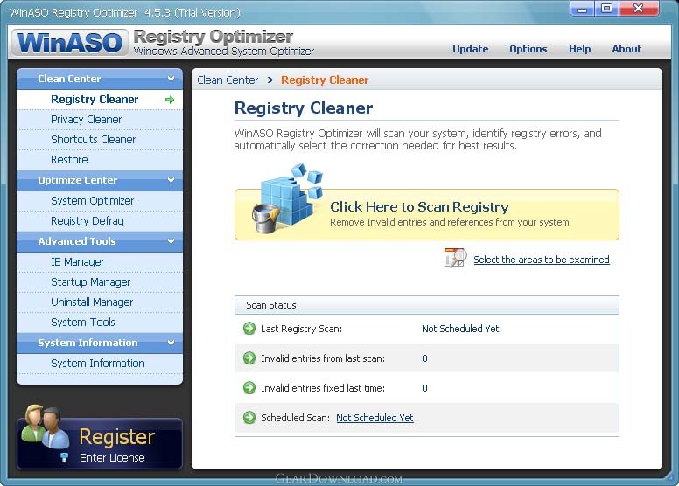Click Here to Scan Registry button

[427, 214]
